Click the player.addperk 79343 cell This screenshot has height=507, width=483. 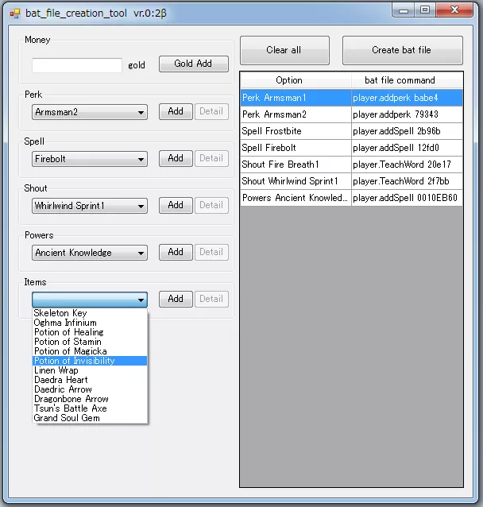point(407,114)
